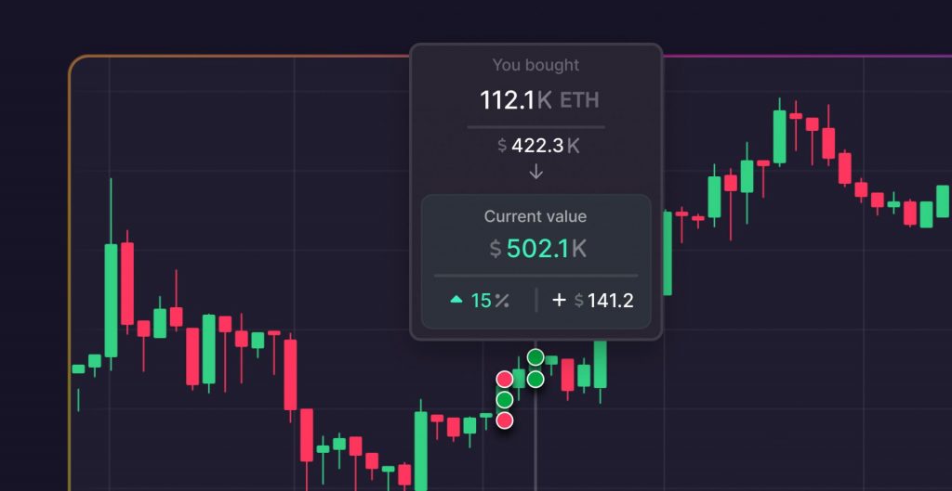Click the dollar sign before 502.1K

click(x=496, y=249)
